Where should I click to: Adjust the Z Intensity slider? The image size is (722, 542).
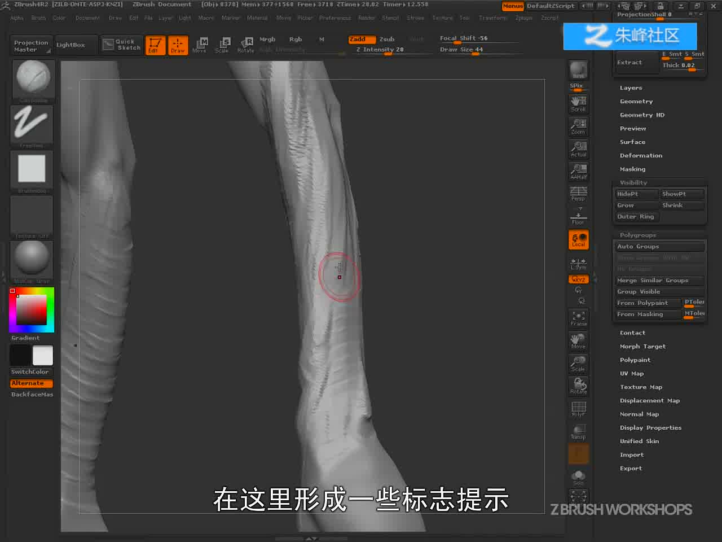tap(380, 50)
